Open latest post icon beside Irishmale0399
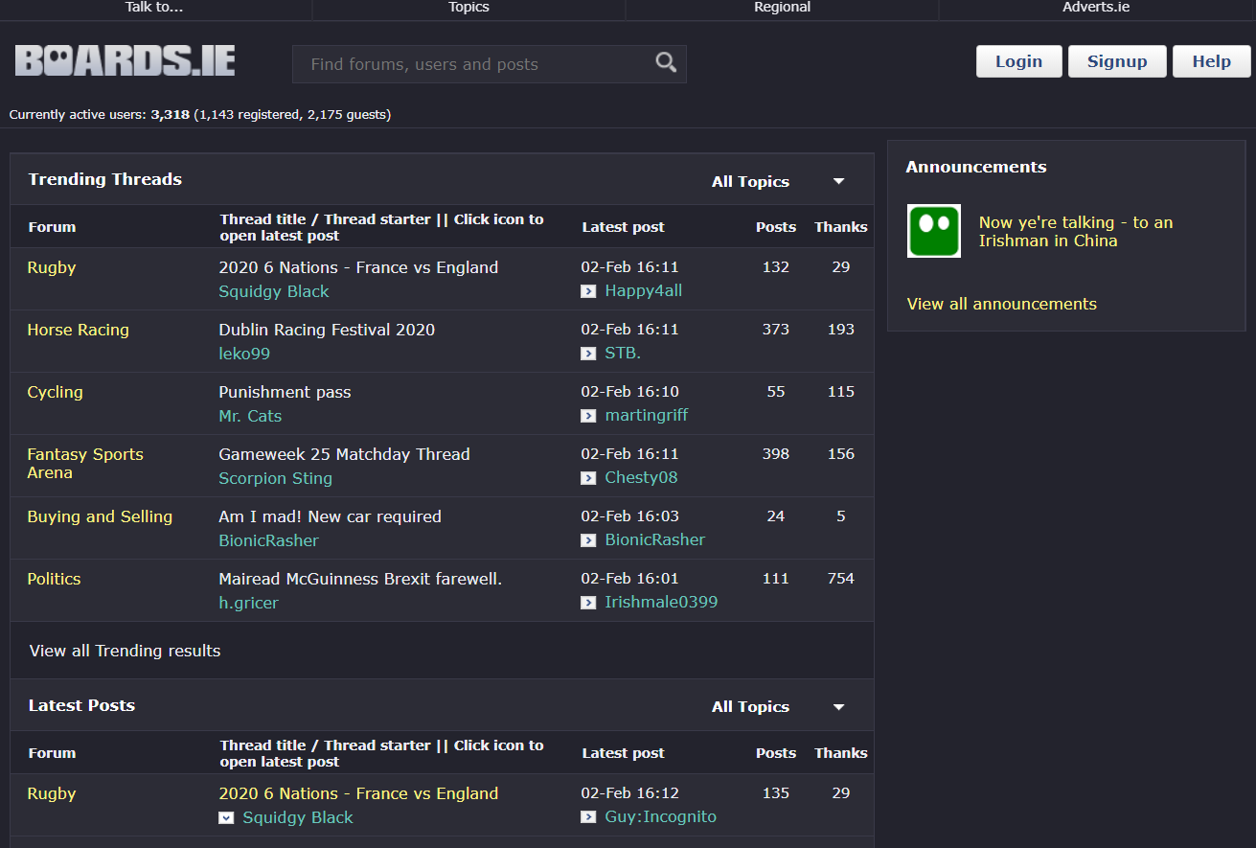Image resolution: width=1256 pixels, height=848 pixels. [x=588, y=603]
